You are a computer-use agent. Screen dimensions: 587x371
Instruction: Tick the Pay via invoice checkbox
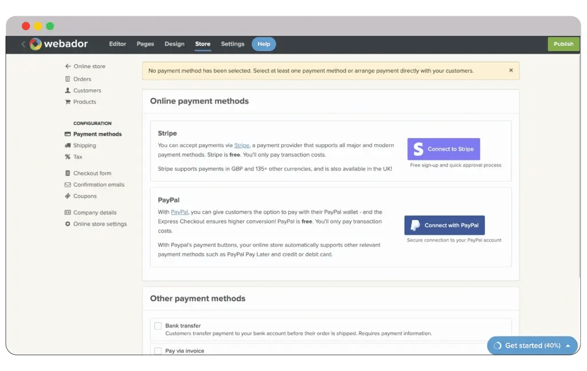158,350
